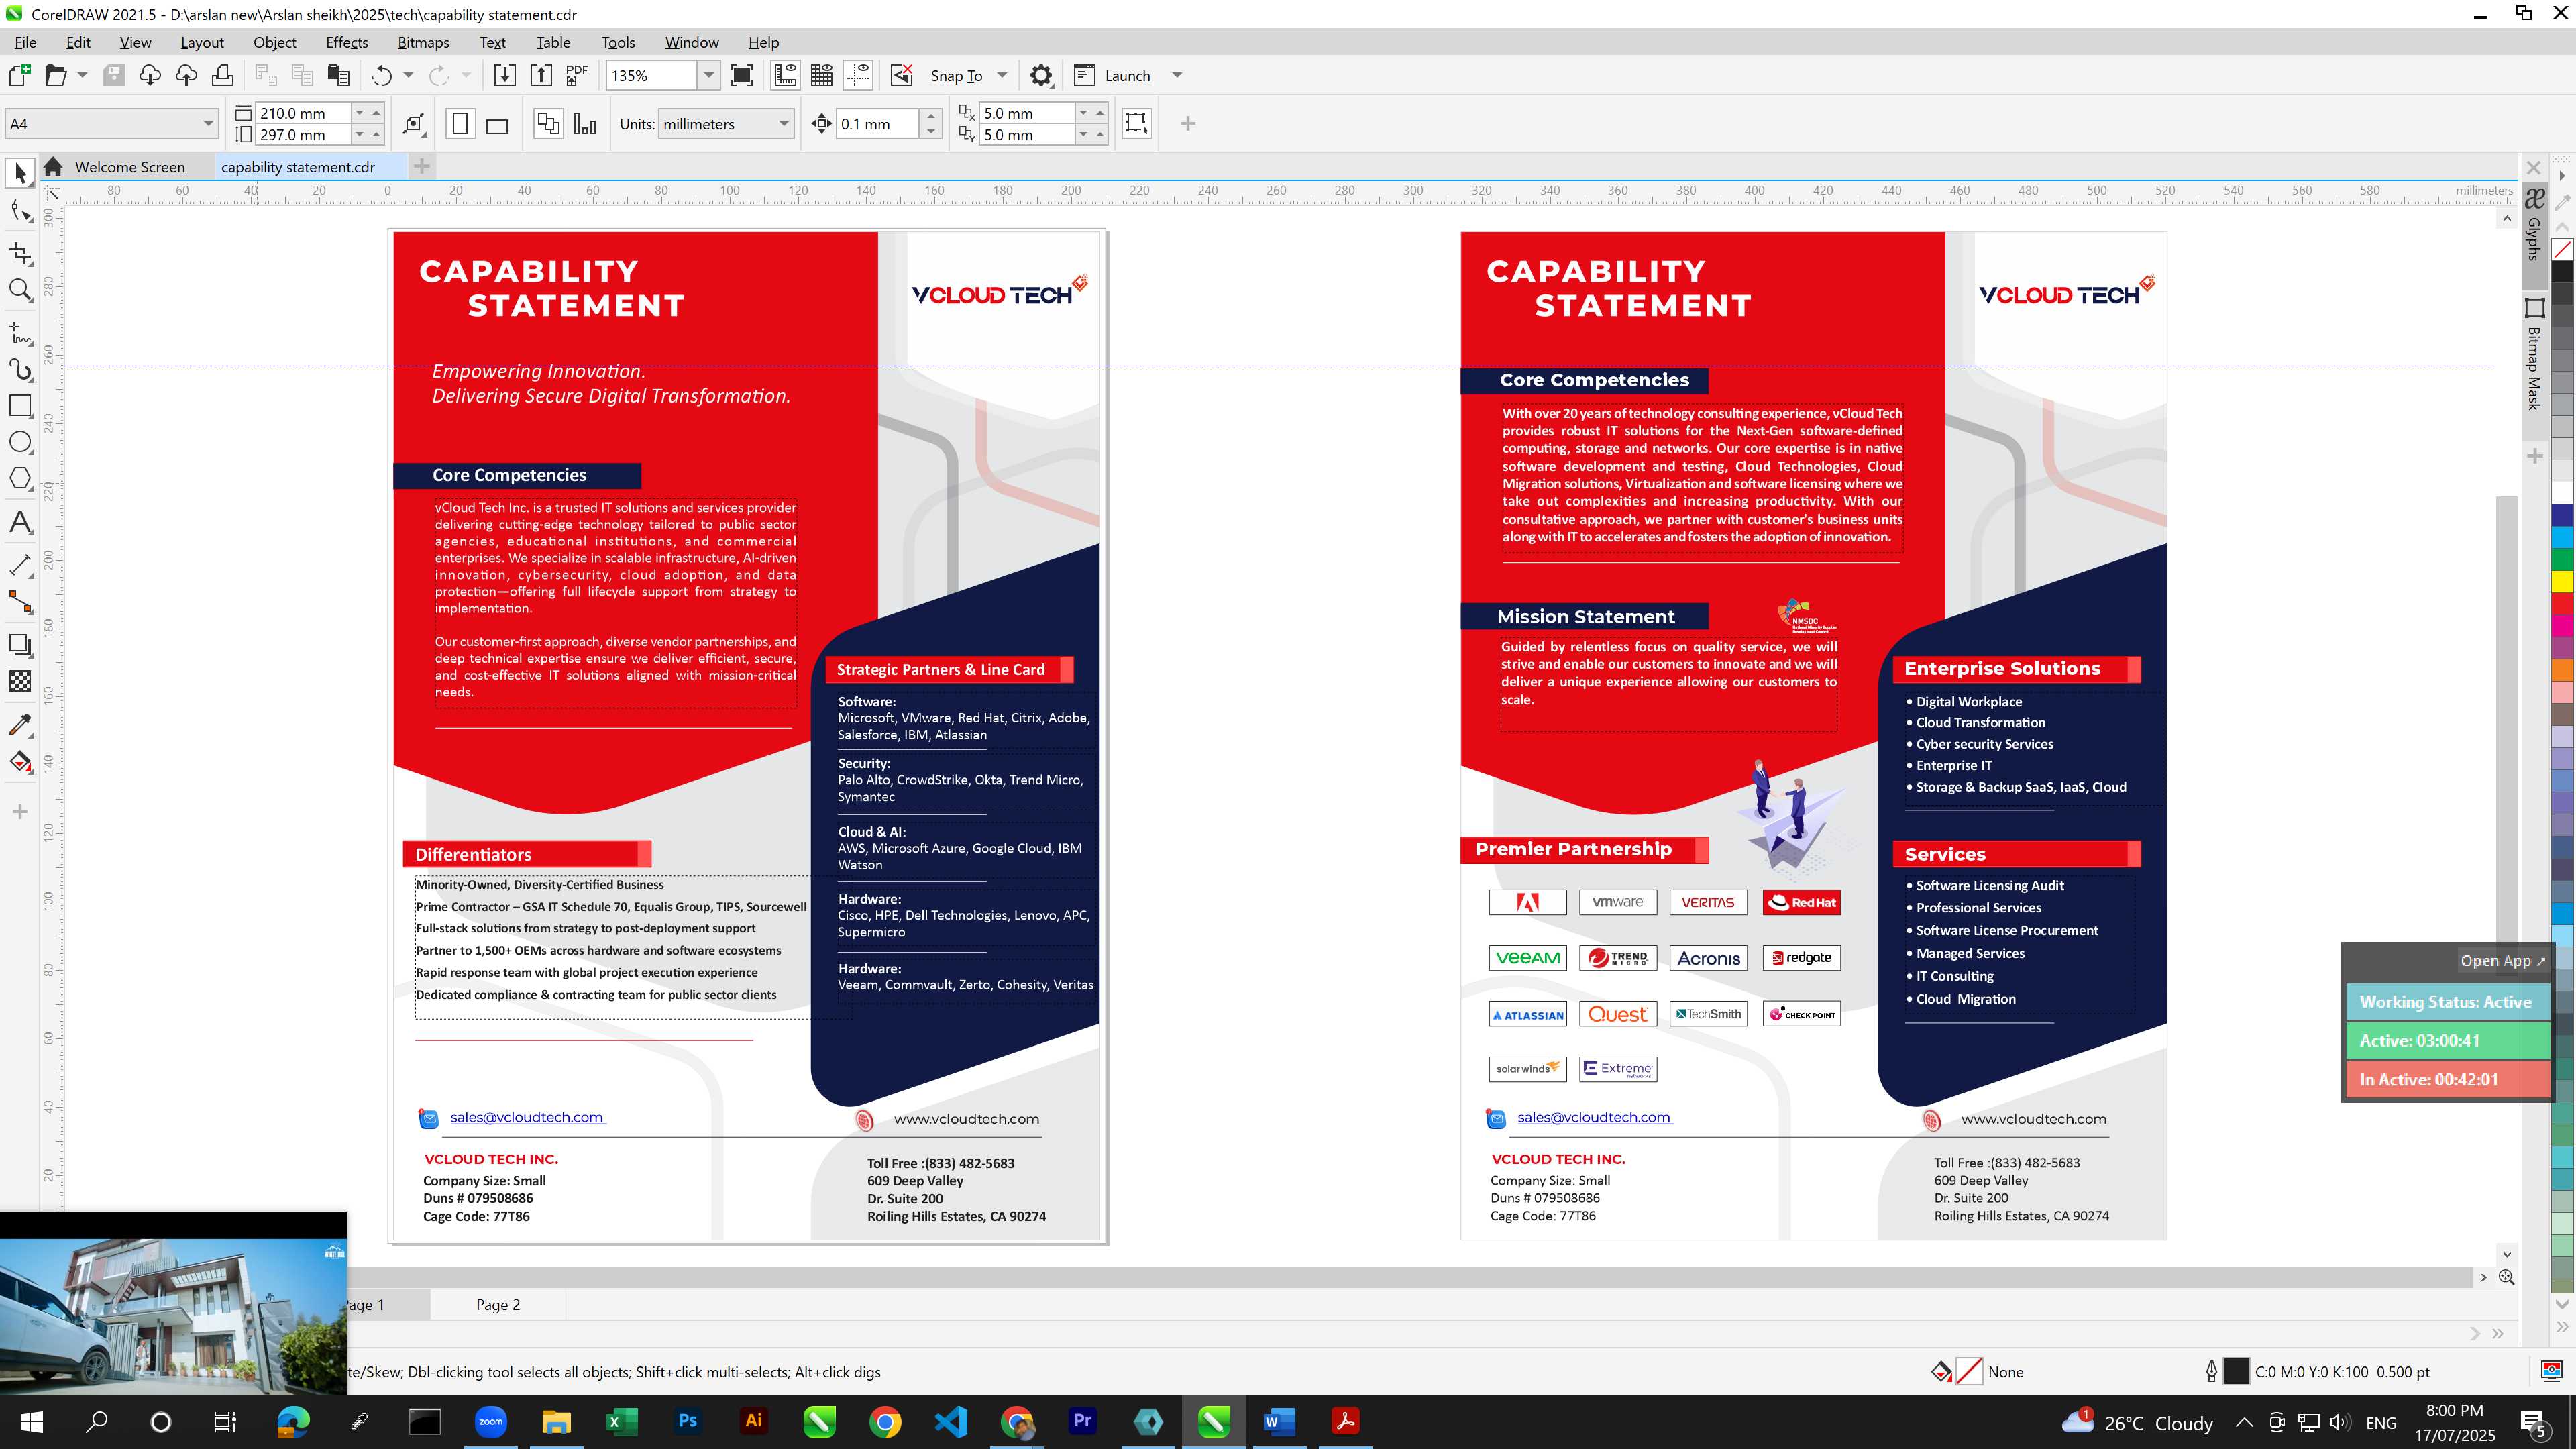Expand the Snap To dropdown arrow
The width and height of the screenshot is (2576, 1449).
(1002, 75)
